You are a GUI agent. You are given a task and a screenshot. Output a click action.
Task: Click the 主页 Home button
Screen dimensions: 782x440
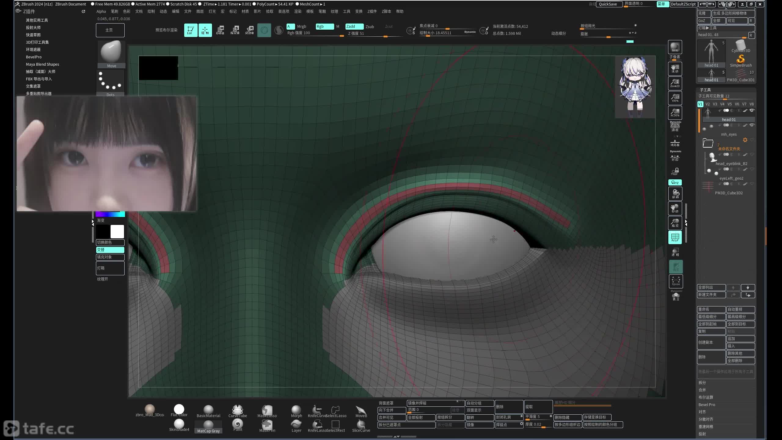[x=110, y=30]
